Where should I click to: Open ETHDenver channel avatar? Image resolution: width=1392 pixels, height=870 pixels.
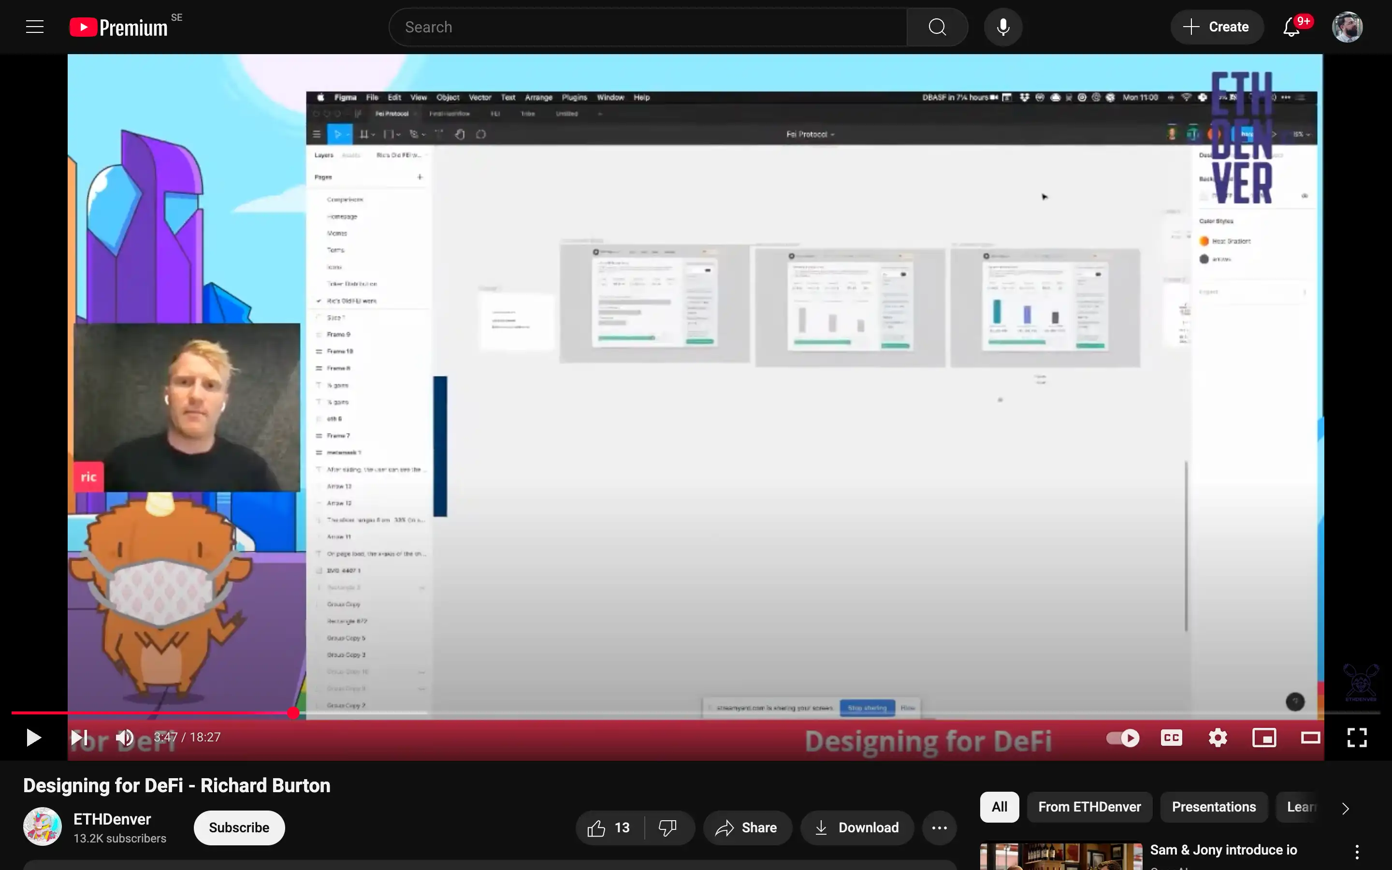pyautogui.click(x=42, y=827)
